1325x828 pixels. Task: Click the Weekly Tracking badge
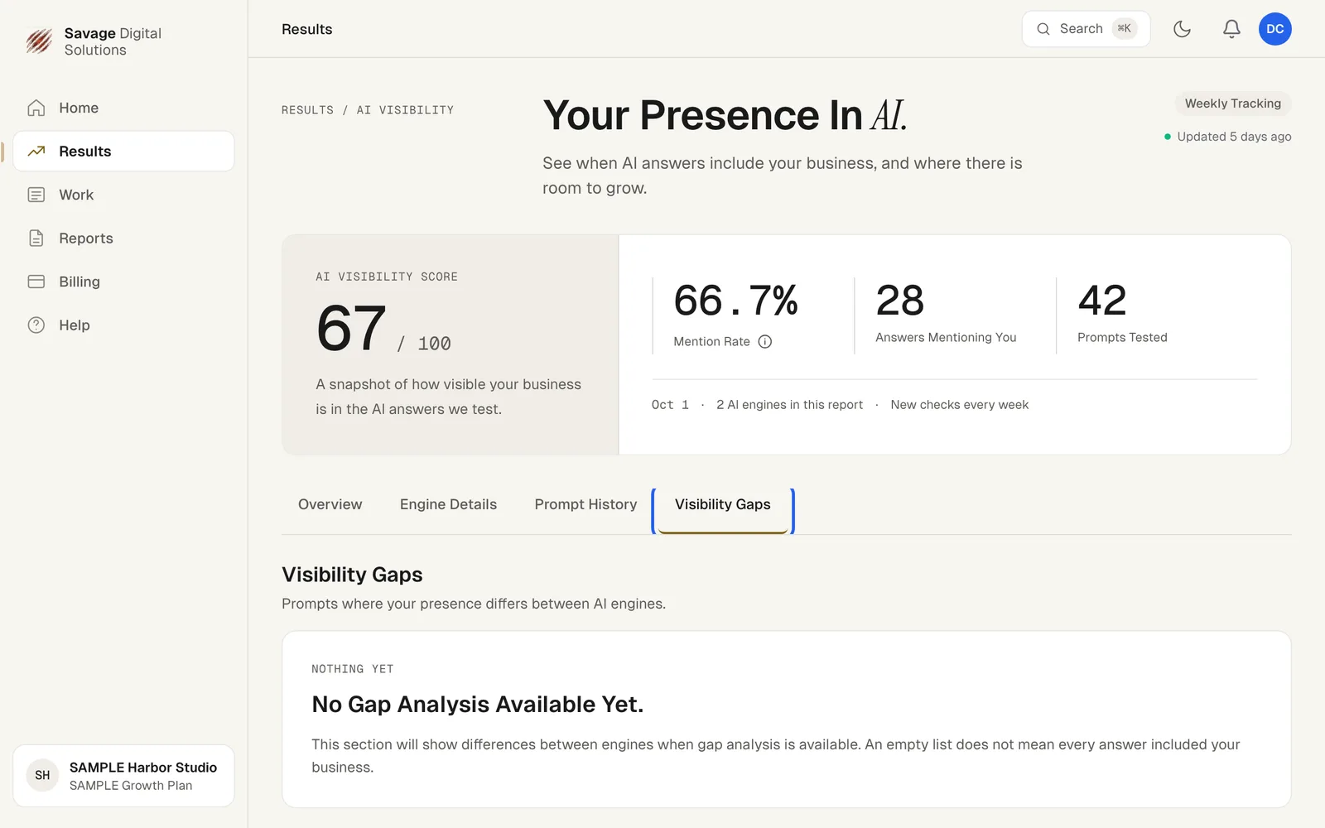coord(1232,103)
